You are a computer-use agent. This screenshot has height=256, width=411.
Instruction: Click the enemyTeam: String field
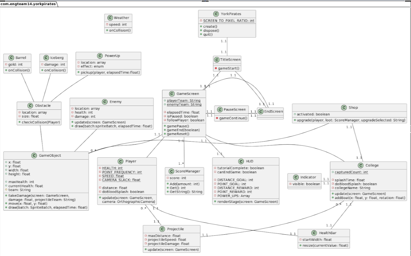184,104
